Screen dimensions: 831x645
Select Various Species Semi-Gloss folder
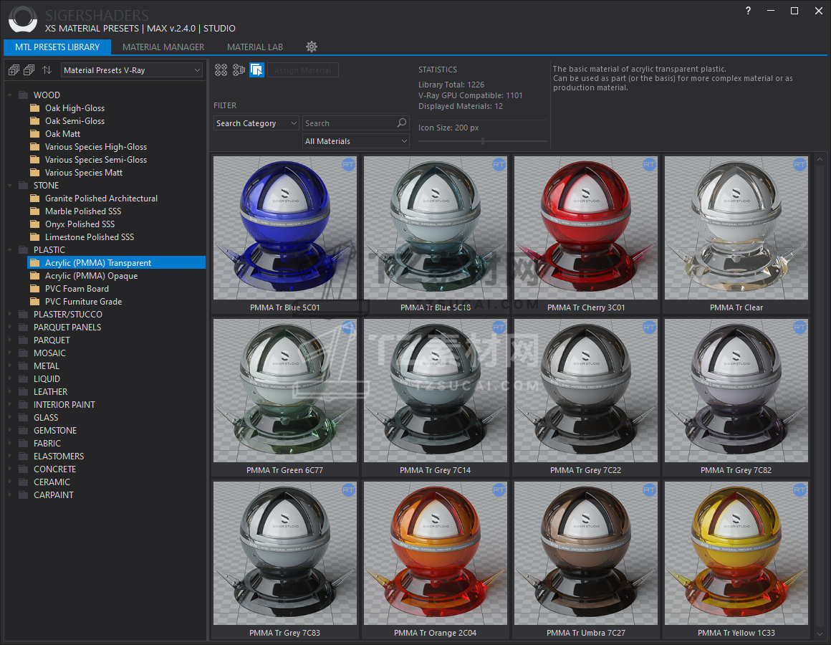click(x=96, y=160)
